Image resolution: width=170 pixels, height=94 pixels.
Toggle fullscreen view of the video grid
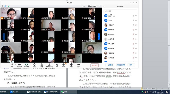(x=99, y=6)
